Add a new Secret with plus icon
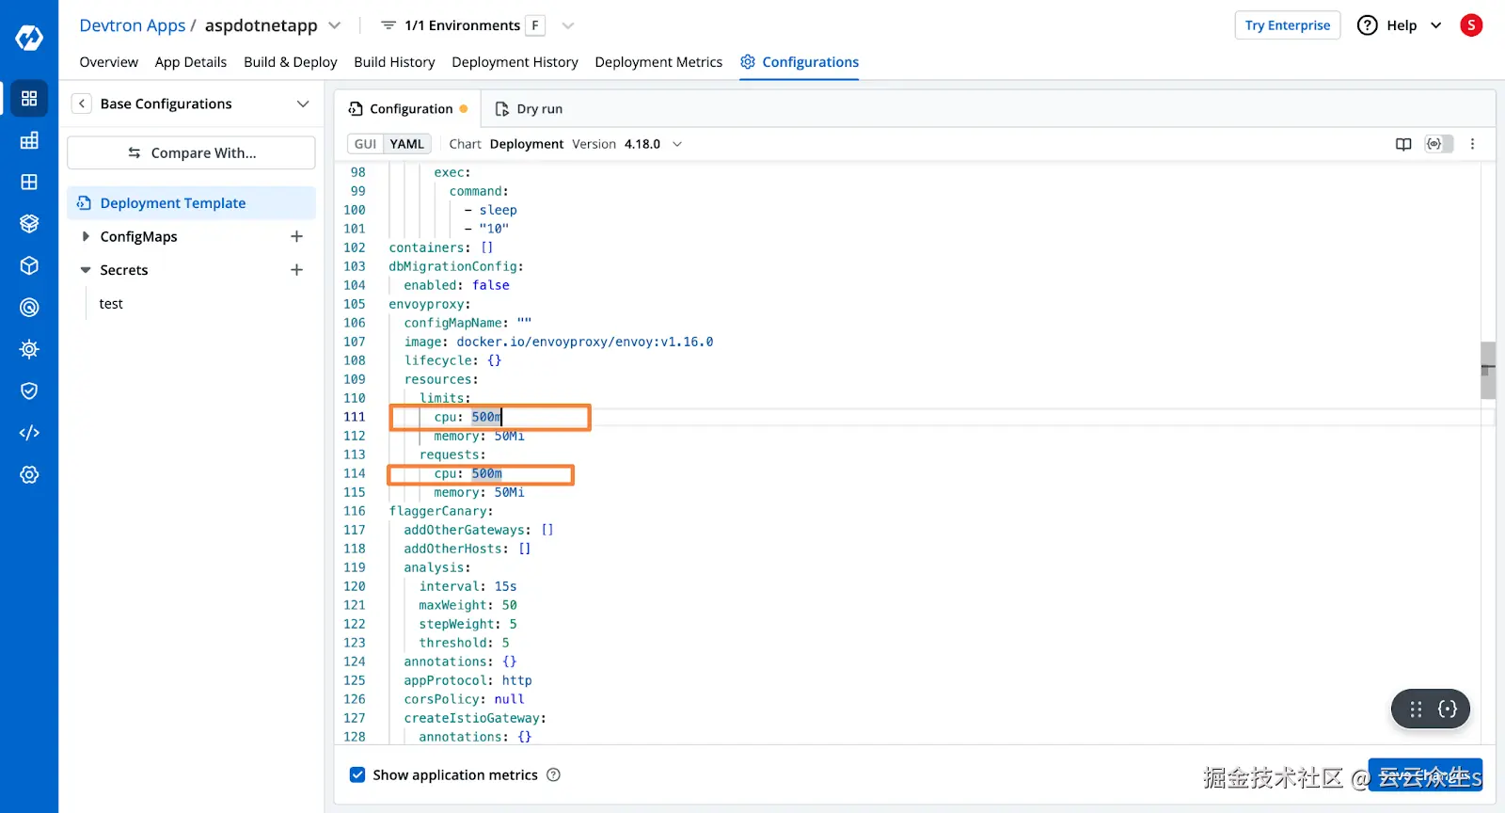The width and height of the screenshot is (1505, 813). tap(296, 270)
